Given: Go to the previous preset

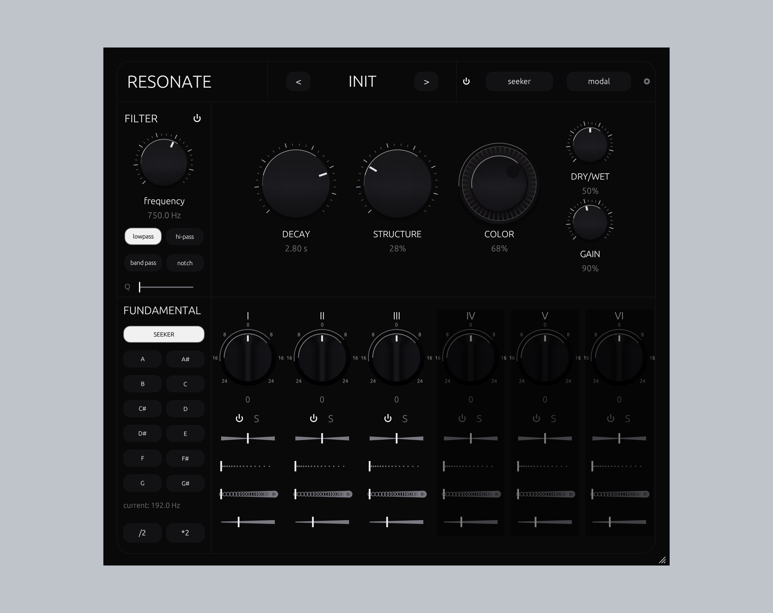Looking at the screenshot, I should click(x=298, y=82).
